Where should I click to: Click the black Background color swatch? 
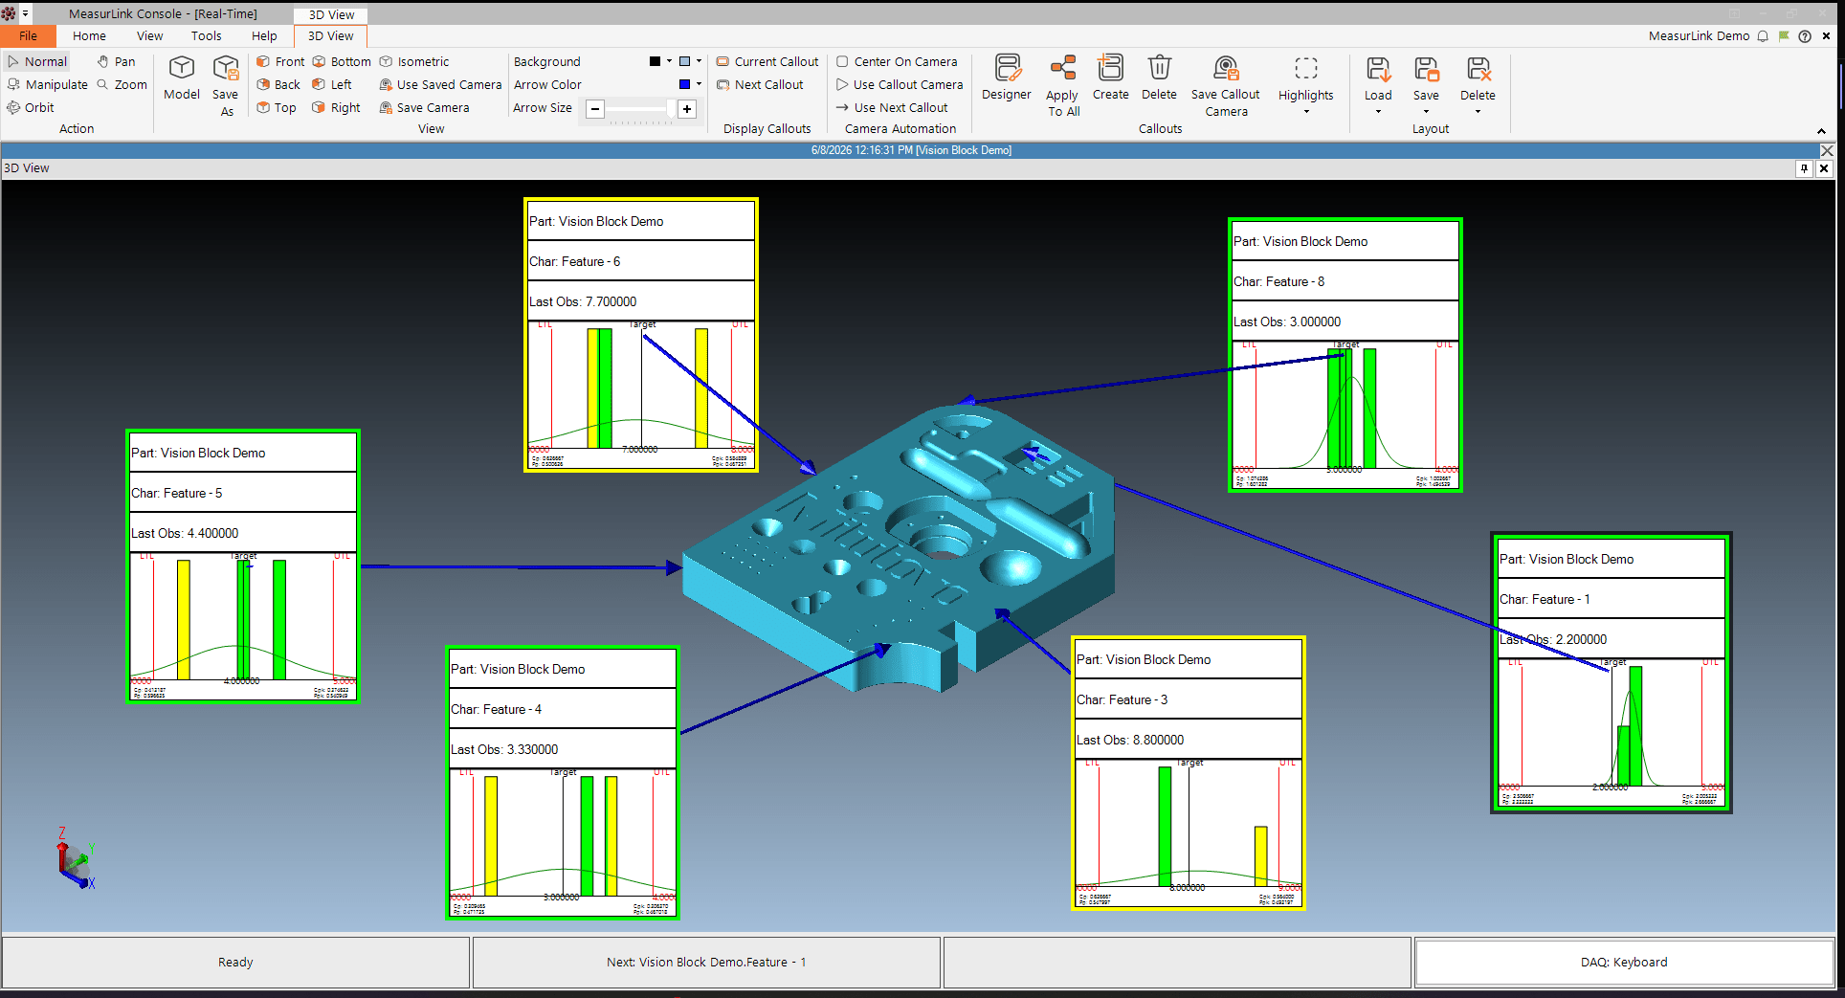(655, 61)
